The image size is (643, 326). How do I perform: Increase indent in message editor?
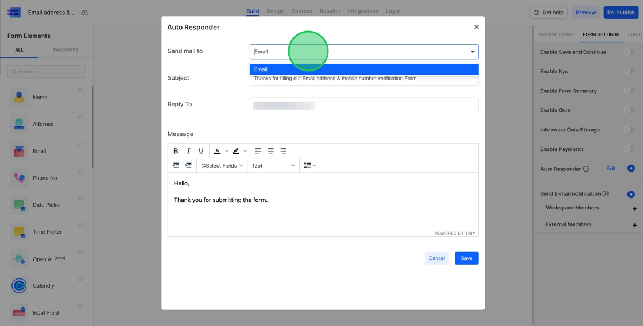click(x=188, y=166)
